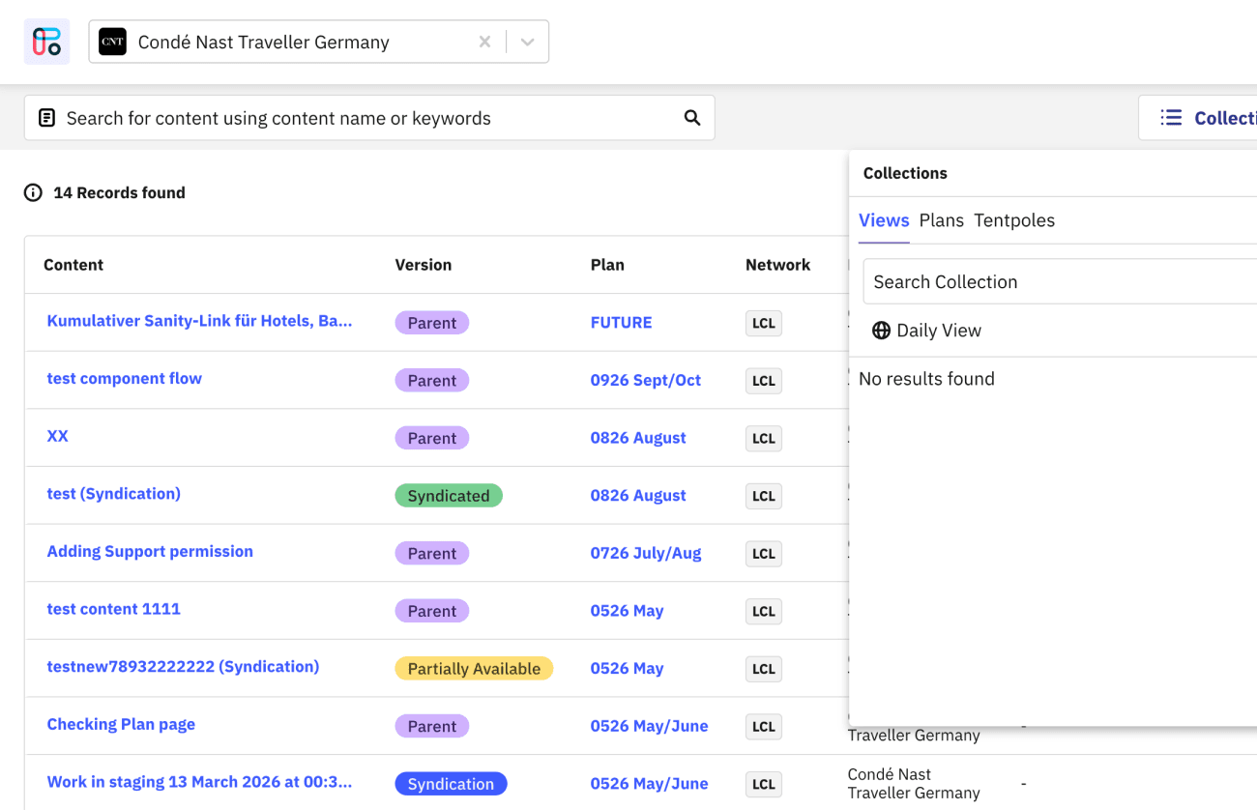Click the blue Syndication version badge

click(451, 784)
